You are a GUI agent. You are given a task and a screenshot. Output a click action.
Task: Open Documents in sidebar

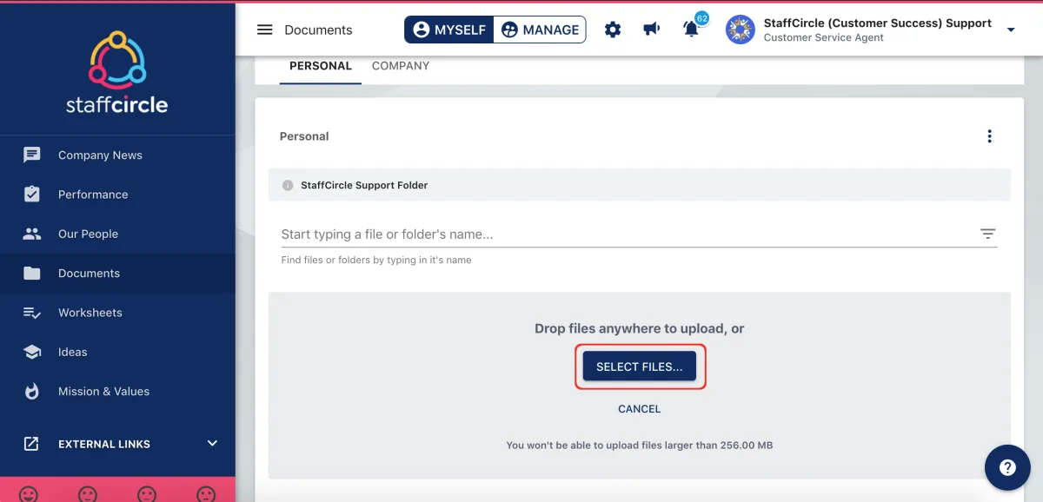tap(117, 273)
